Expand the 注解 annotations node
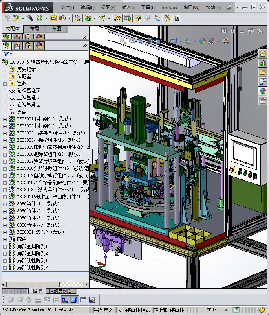The image size is (269, 315). (5, 84)
